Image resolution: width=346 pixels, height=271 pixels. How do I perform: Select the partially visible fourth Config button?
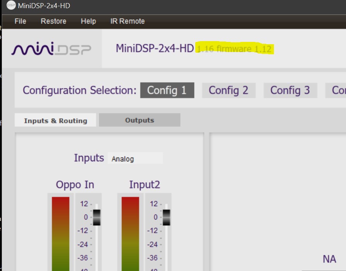(336, 90)
